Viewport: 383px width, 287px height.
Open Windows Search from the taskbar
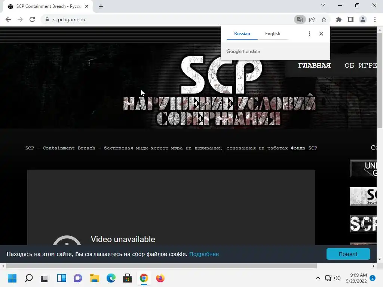(x=28, y=278)
